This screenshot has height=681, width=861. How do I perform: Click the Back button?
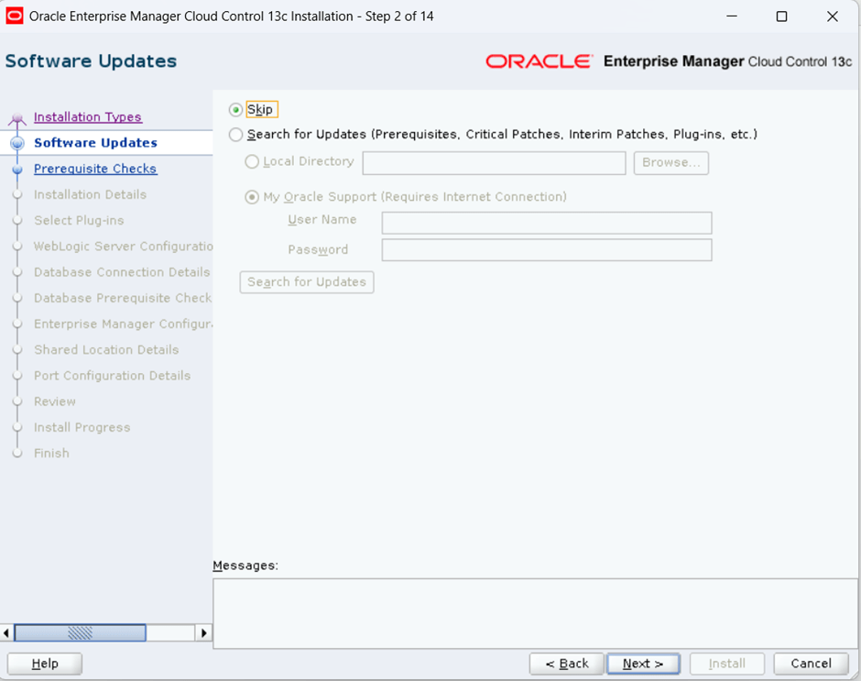point(567,664)
